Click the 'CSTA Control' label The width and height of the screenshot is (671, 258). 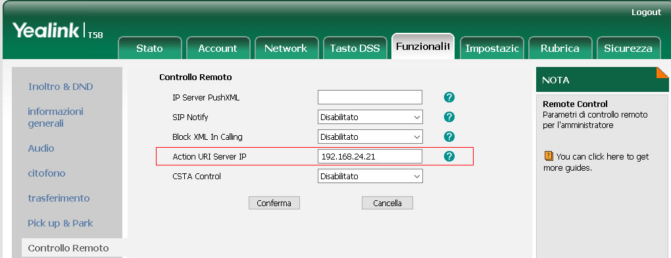pos(197,176)
